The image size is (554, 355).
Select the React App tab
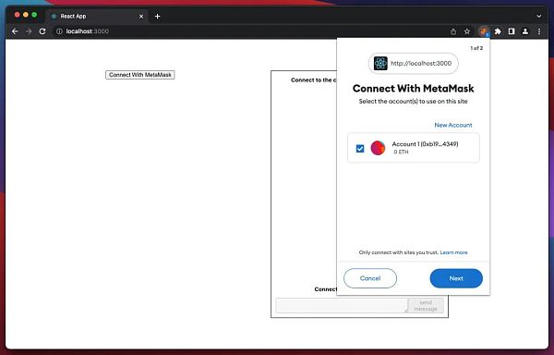tap(97, 17)
